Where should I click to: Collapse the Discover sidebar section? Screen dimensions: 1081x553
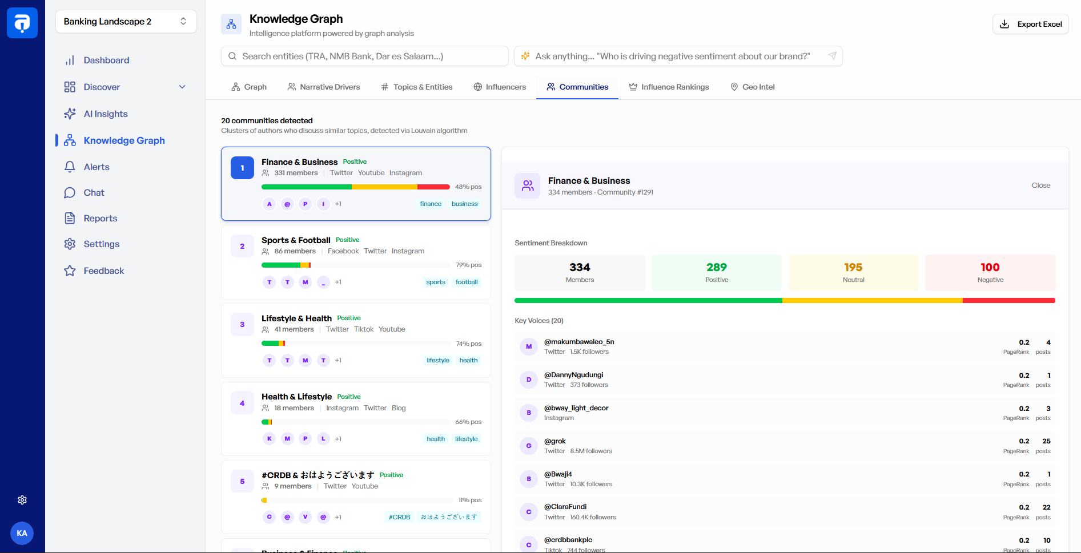tap(182, 87)
